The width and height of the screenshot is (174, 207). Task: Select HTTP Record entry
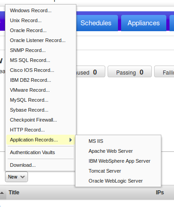[41, 130]
